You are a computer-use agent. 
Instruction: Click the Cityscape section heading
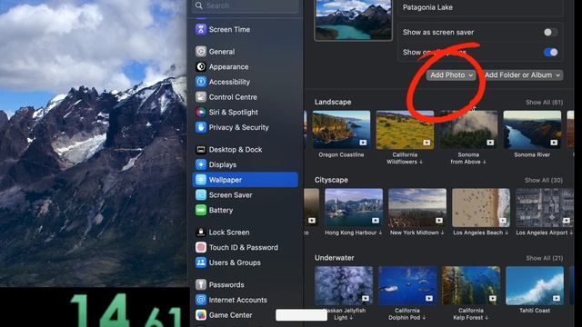pos(331,180)
